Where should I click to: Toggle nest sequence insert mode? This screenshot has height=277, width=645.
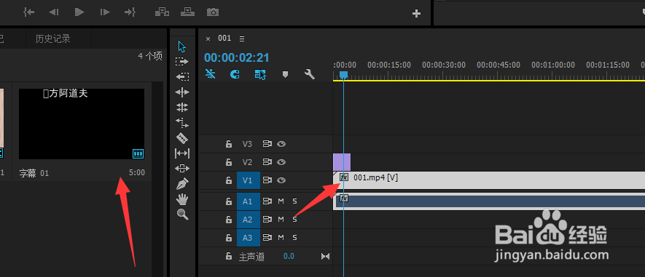[x=210, y=74]
